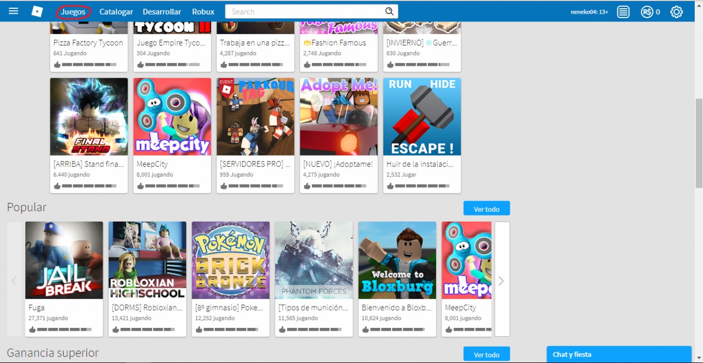703x363 pixels.
Task: Open Robux in navigation bar
Action: click(203, 12)
